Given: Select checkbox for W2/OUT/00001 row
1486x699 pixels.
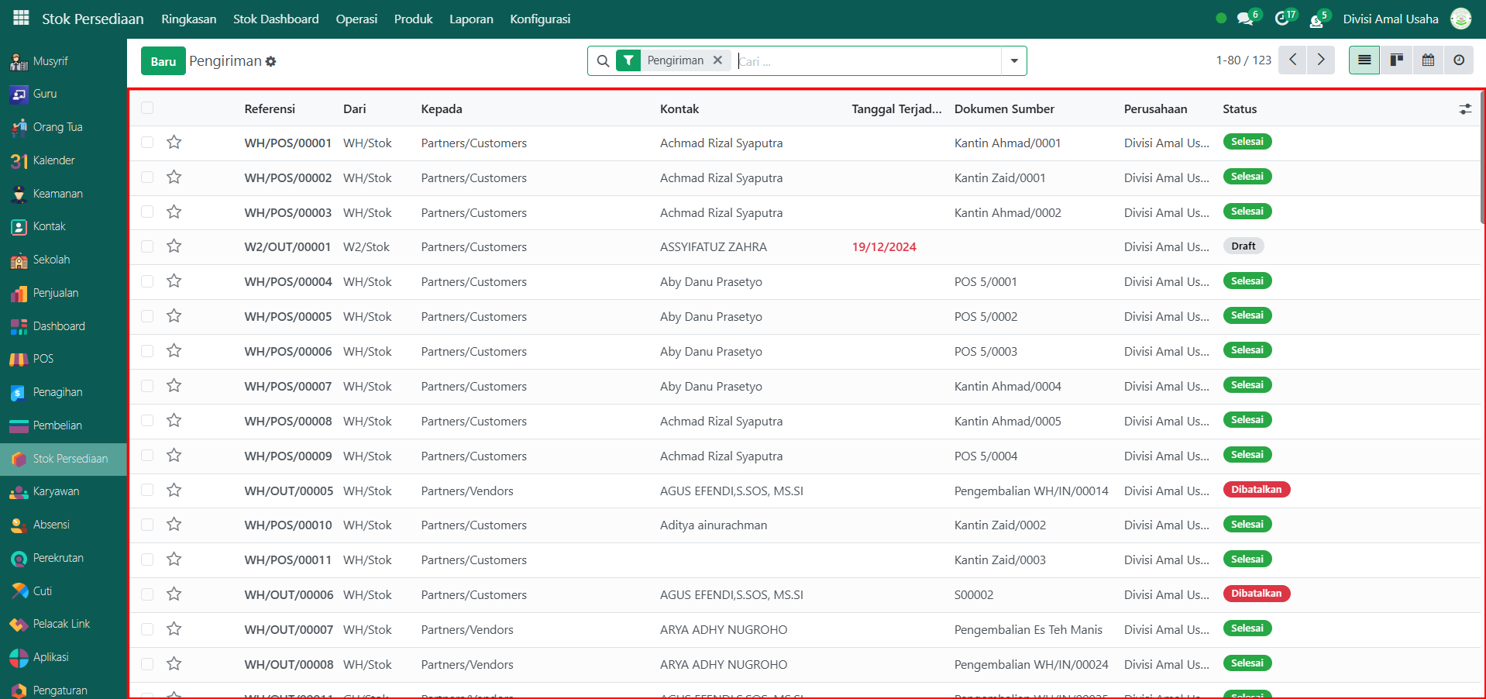Looking at the screenshot, I should coord(147,246).
